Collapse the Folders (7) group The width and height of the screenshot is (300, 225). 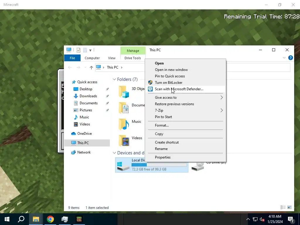[114, 79]
